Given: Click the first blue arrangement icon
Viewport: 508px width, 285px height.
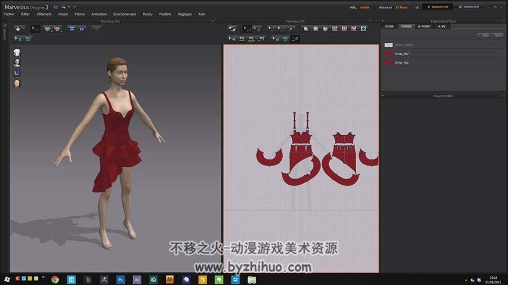Looking at the screenshot, I should (72, 29).
